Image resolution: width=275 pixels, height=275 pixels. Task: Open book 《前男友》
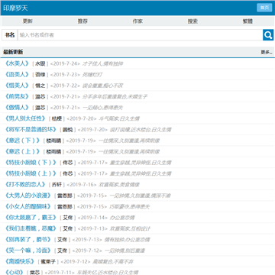[x=17, y=96]
